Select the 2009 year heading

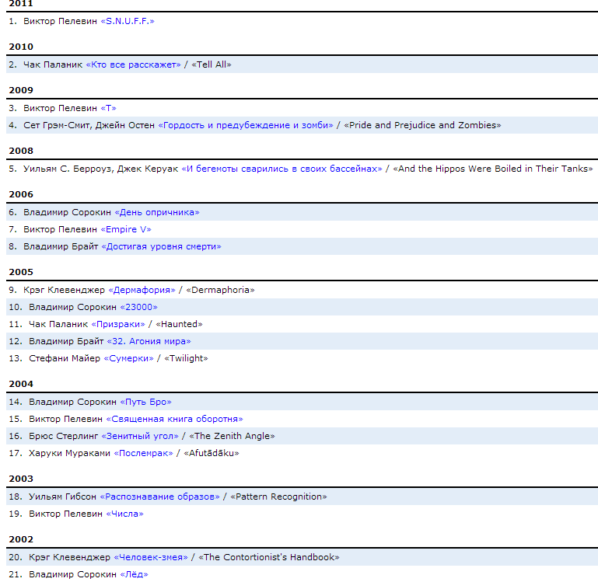(21, 90)
